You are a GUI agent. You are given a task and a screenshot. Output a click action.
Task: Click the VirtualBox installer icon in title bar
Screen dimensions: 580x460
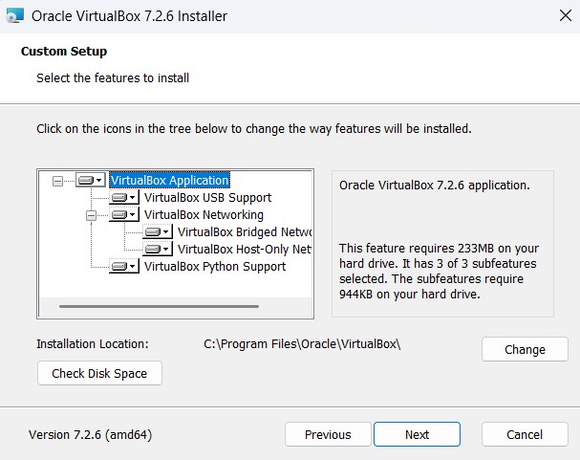tap(15, 16)
